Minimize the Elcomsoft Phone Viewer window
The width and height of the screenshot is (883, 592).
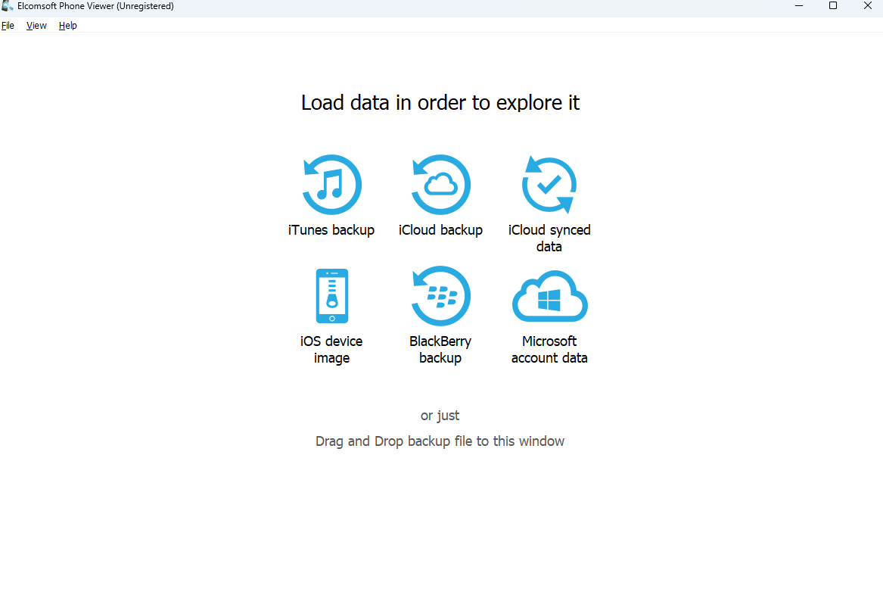(x=798, y=6)
